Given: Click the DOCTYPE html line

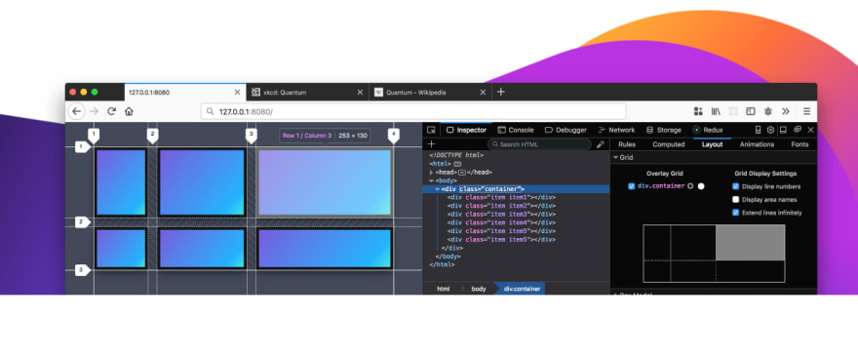Looking at the screenshot, I should point(456,155).
